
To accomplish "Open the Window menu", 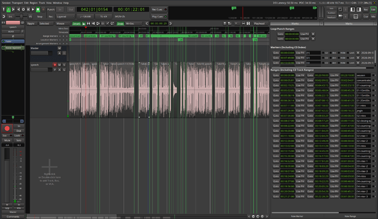I will pos(58,3).
